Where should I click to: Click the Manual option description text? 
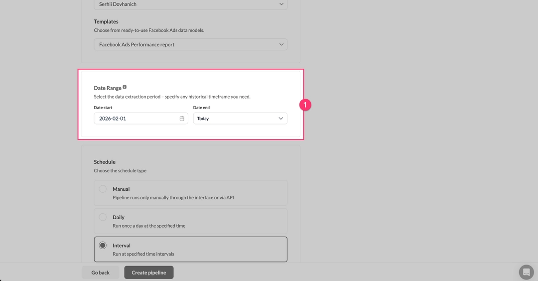173,198
